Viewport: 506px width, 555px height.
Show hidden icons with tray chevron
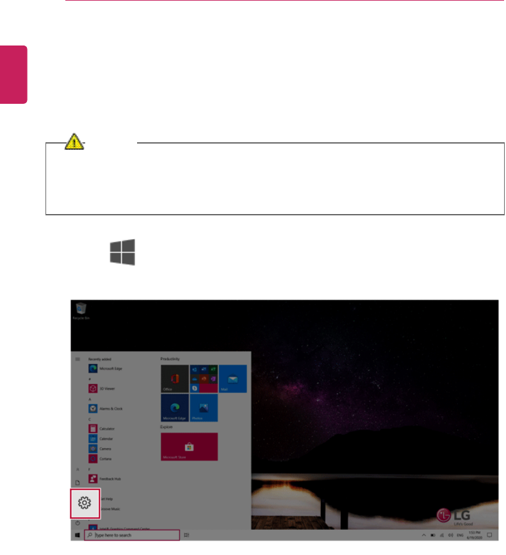(423, 535)
